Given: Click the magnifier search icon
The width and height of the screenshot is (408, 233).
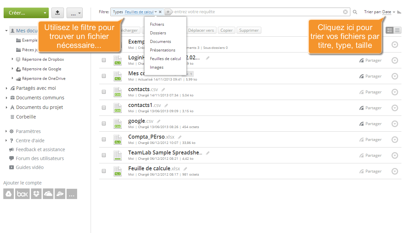Looking at the screenshot, I should tap(355, 12).
